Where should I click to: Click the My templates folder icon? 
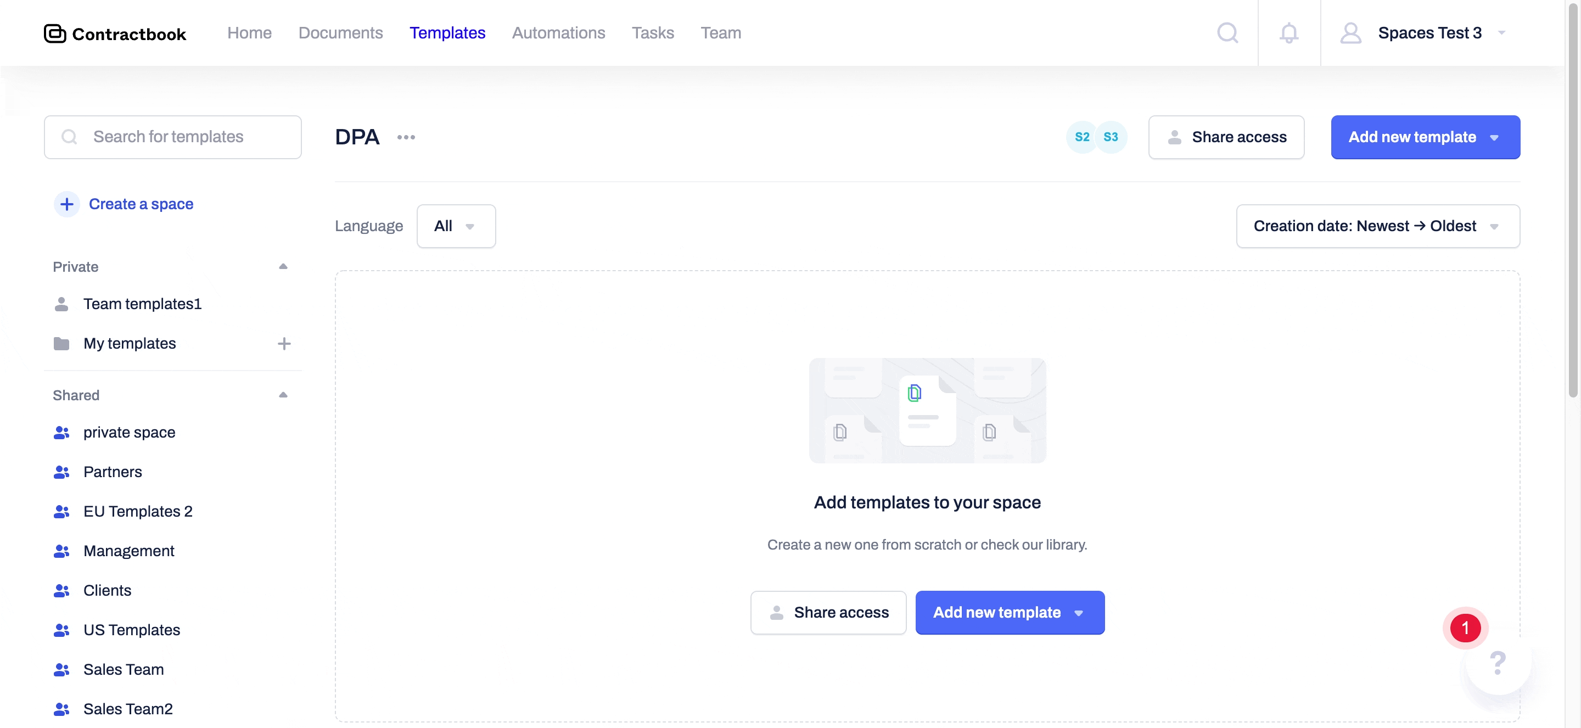61,343
